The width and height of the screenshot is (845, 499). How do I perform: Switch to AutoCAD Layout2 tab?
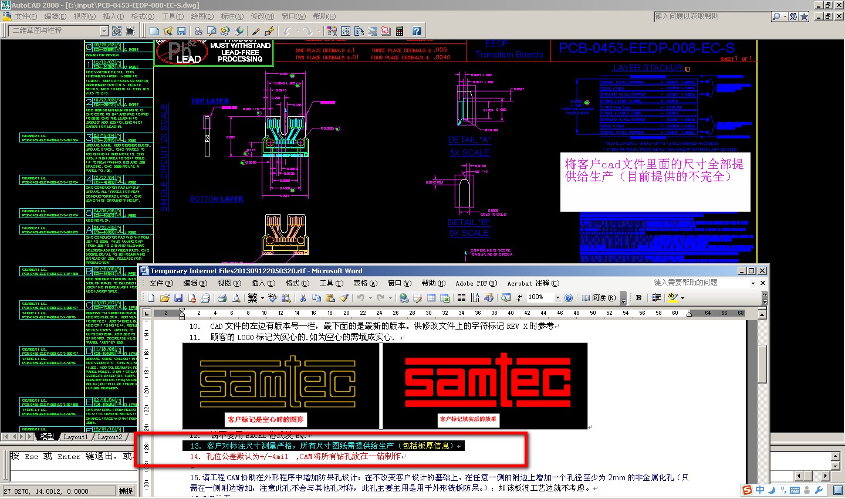point(110,437)
